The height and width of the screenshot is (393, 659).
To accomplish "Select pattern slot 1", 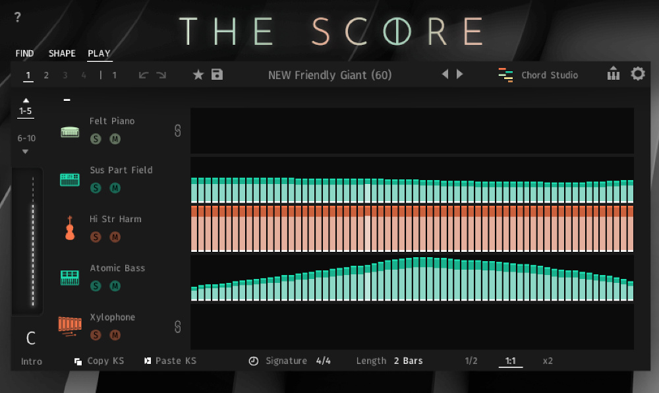I will pyautogui.click(x=28, y=76).
